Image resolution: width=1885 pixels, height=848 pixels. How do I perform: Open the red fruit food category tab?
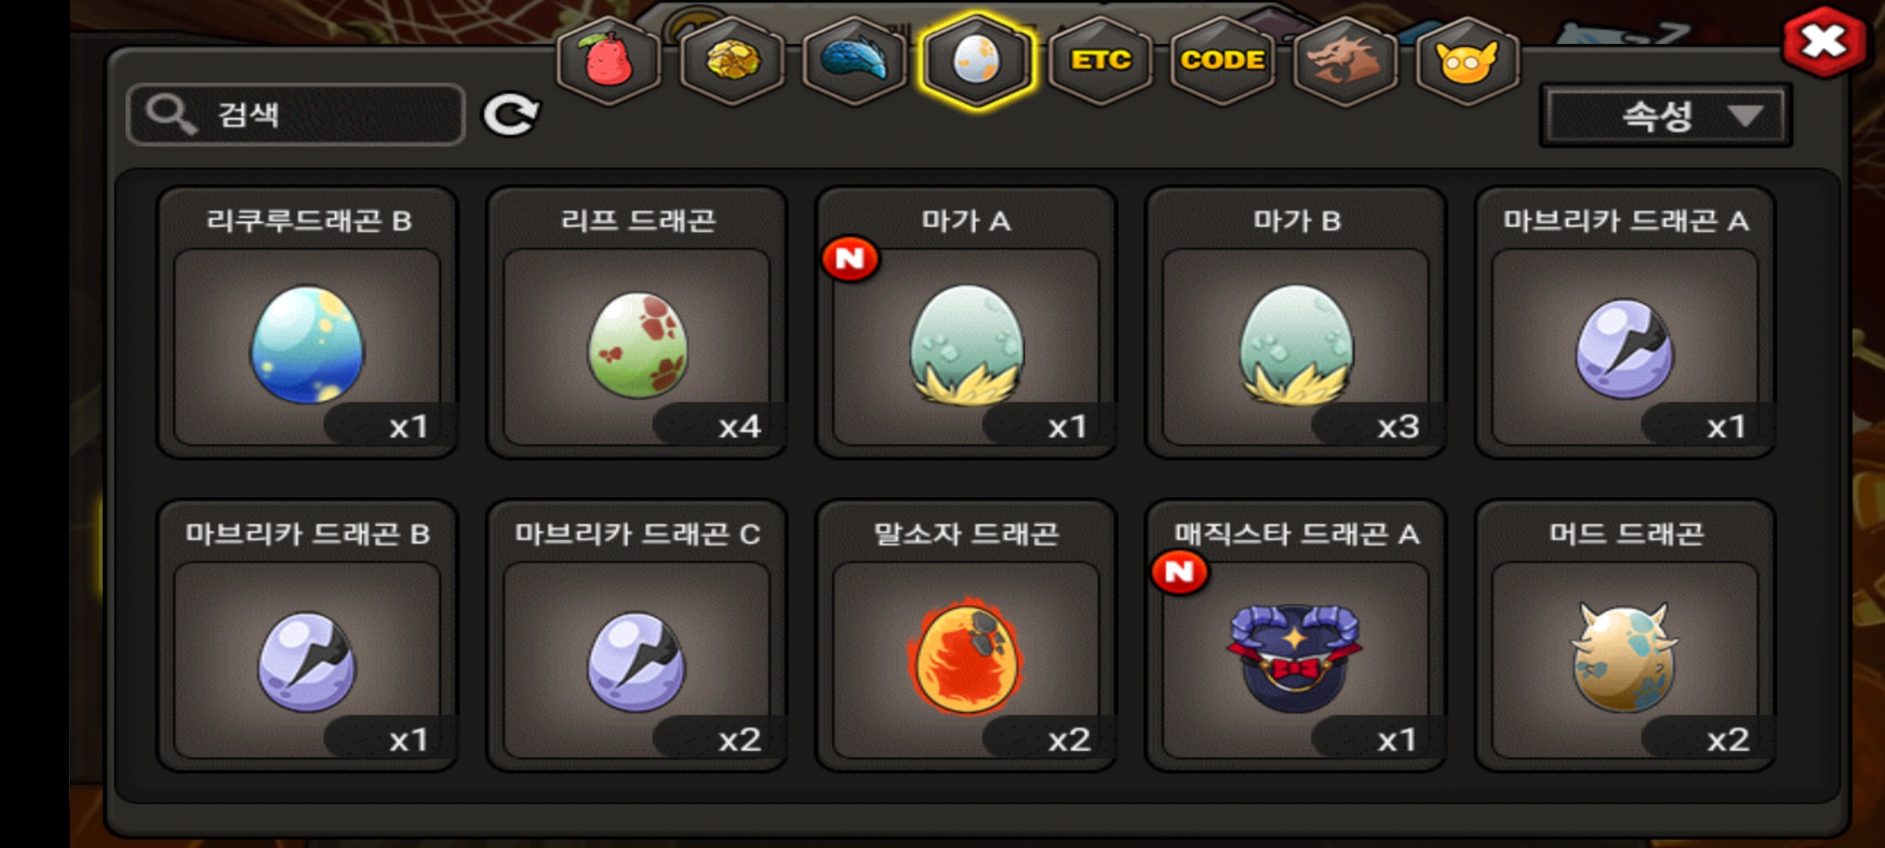(x=608, y=60)
